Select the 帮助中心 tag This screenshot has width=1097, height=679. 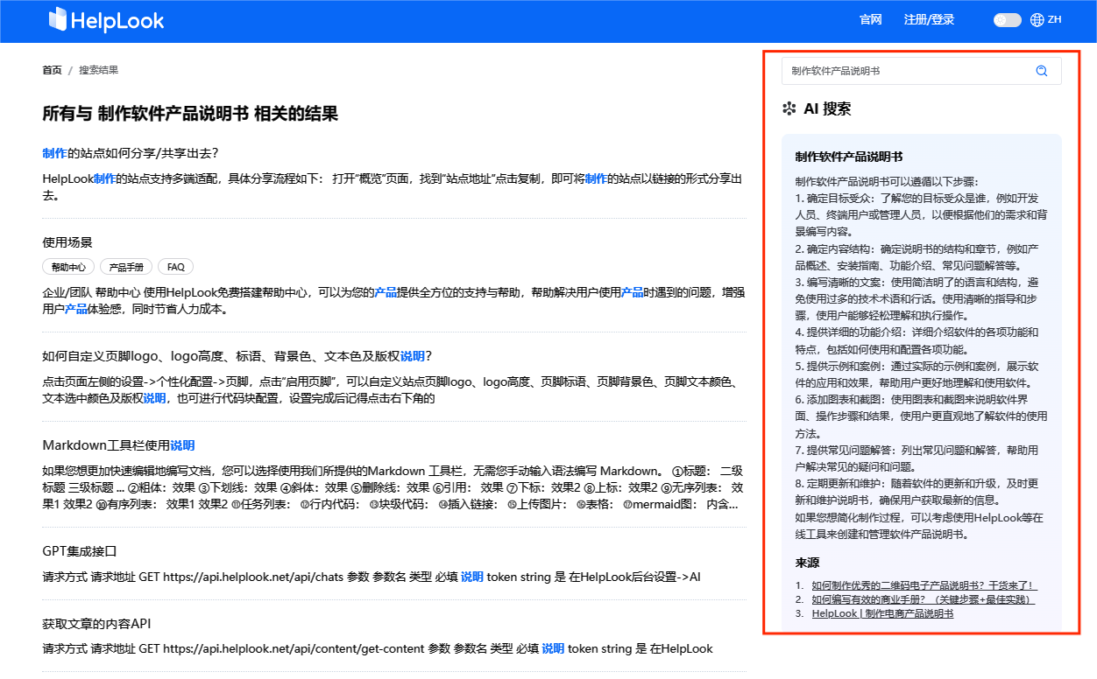click(68, 267)
